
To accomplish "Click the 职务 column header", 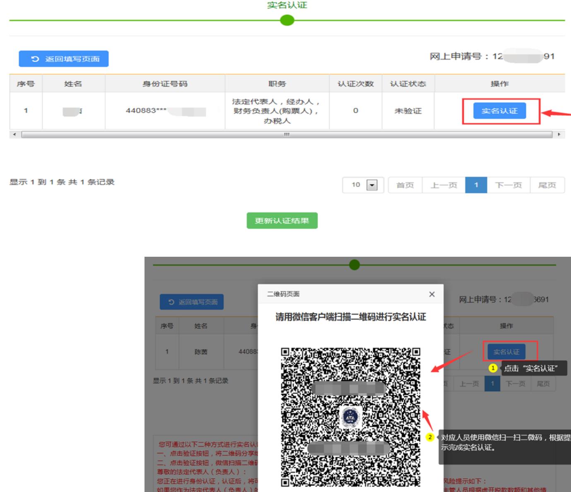I will point(277,84).
